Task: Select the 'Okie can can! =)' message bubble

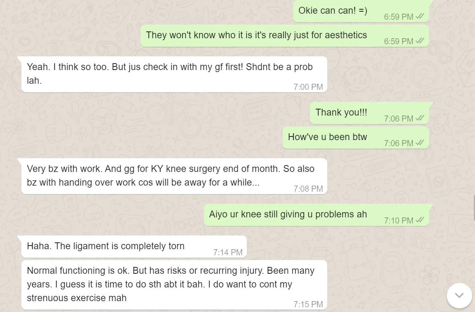Action: coord(361,11)
